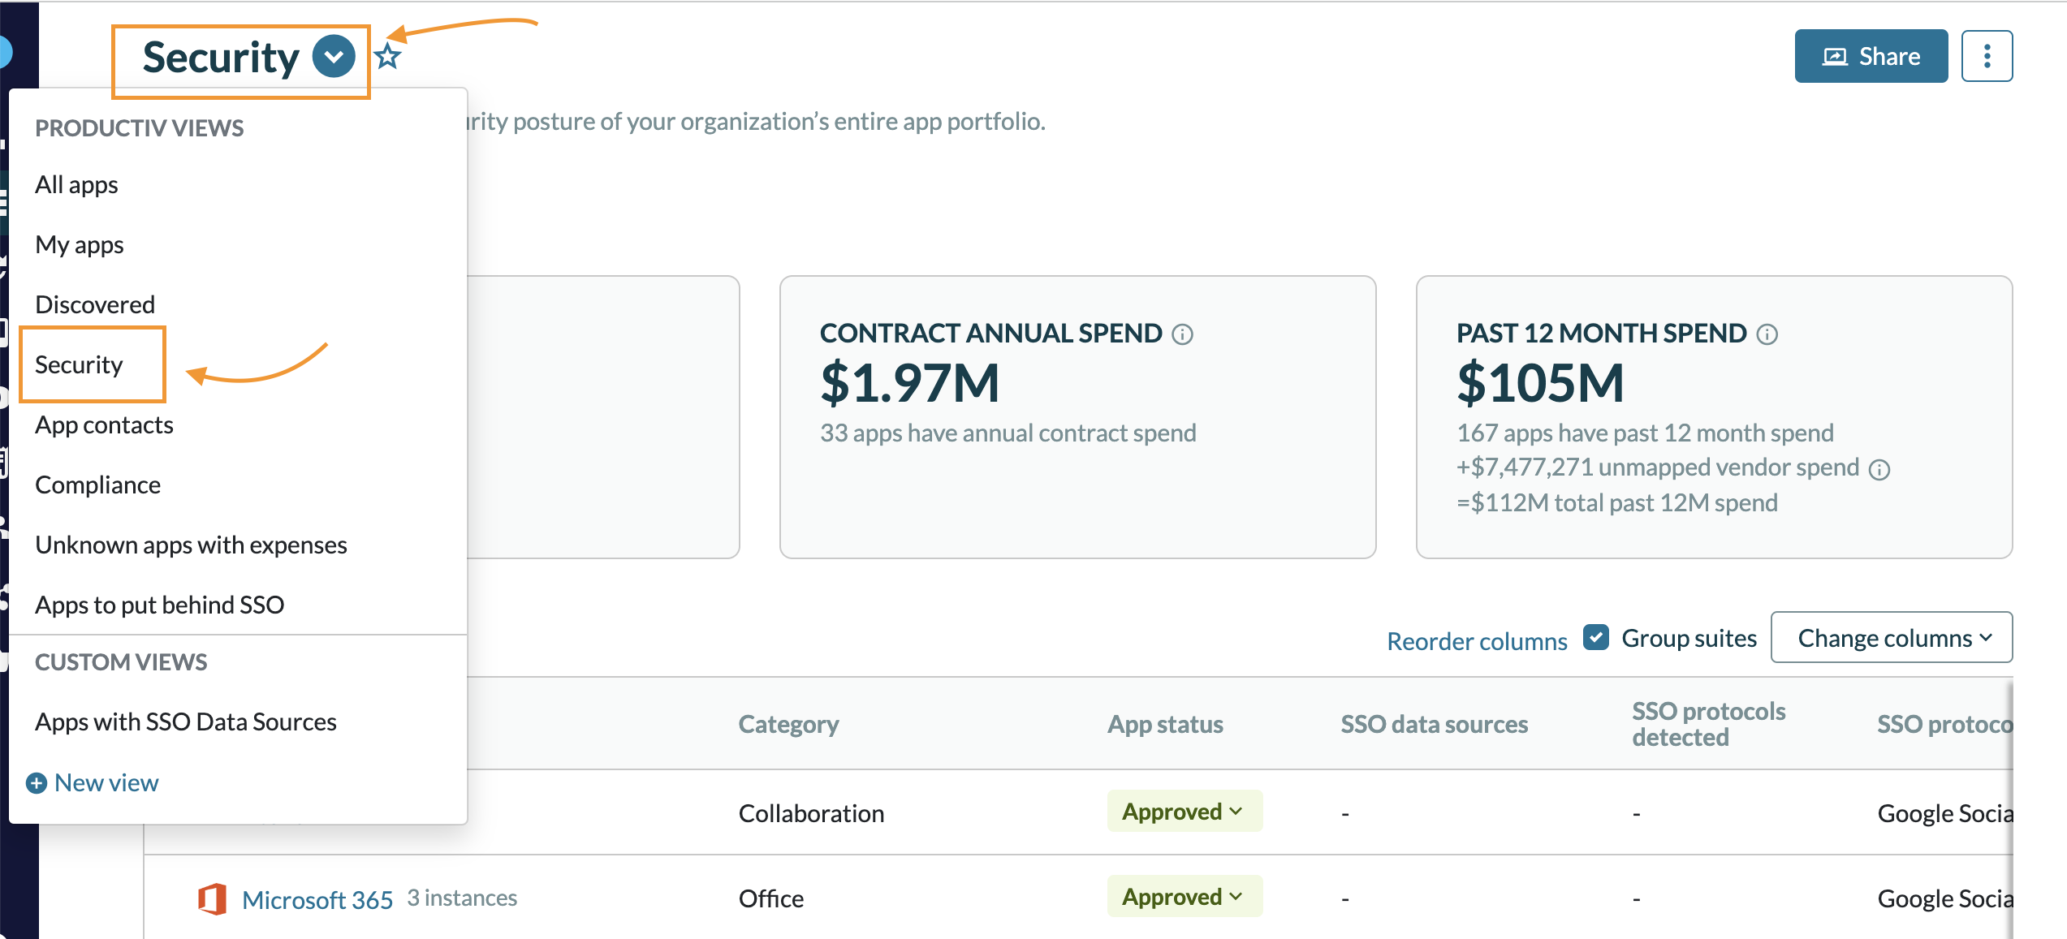Click info icon next to Contract Annual Spend
The height and width of the screenshot is (939, 2067).
[x=1182, y=334]
